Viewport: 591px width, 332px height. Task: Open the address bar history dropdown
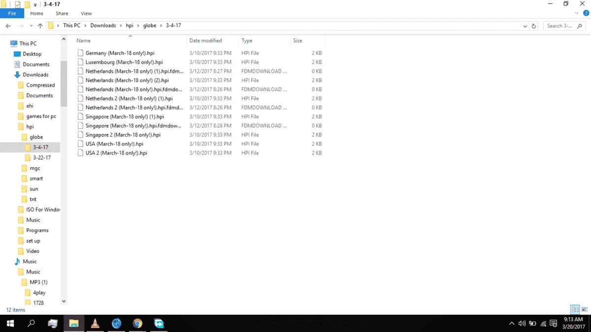[x=525, y=26]
